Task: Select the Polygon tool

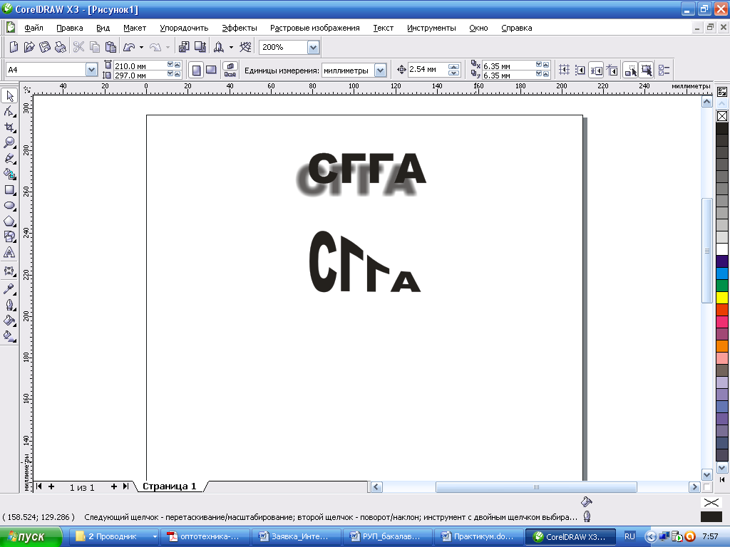Action: click(9, 222)
